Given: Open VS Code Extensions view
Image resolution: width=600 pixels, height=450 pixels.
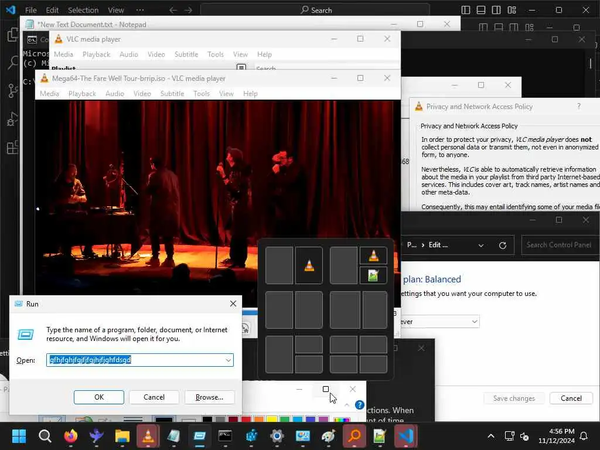Looking at the screenshot, I should click(13, 147).
